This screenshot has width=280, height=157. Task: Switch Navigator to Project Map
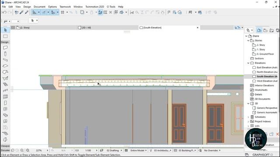pos(259,30)
